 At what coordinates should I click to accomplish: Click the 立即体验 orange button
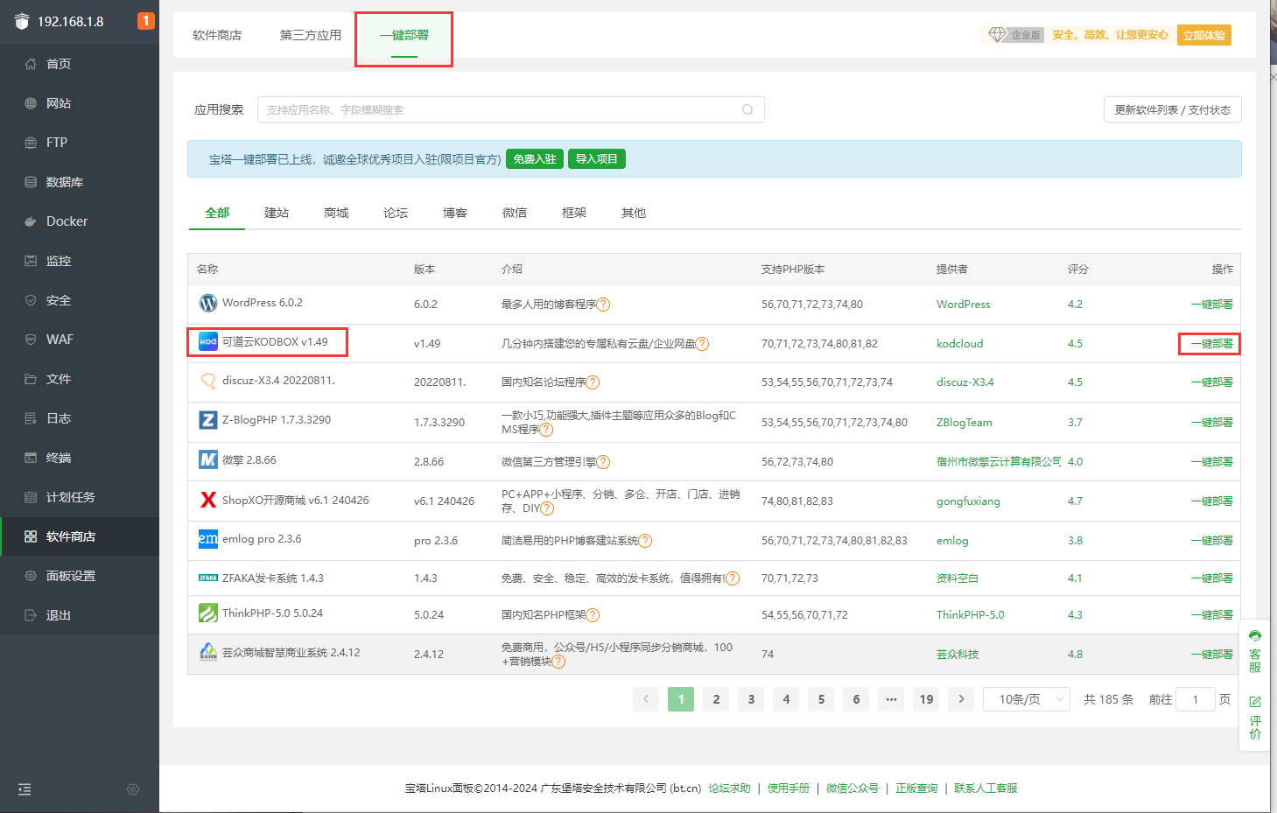click(x=1204, y=35)
